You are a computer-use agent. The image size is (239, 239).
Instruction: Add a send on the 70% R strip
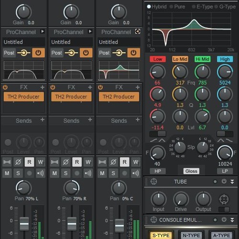90,119
